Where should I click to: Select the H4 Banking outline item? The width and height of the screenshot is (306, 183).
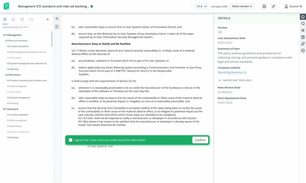[13, 104]
